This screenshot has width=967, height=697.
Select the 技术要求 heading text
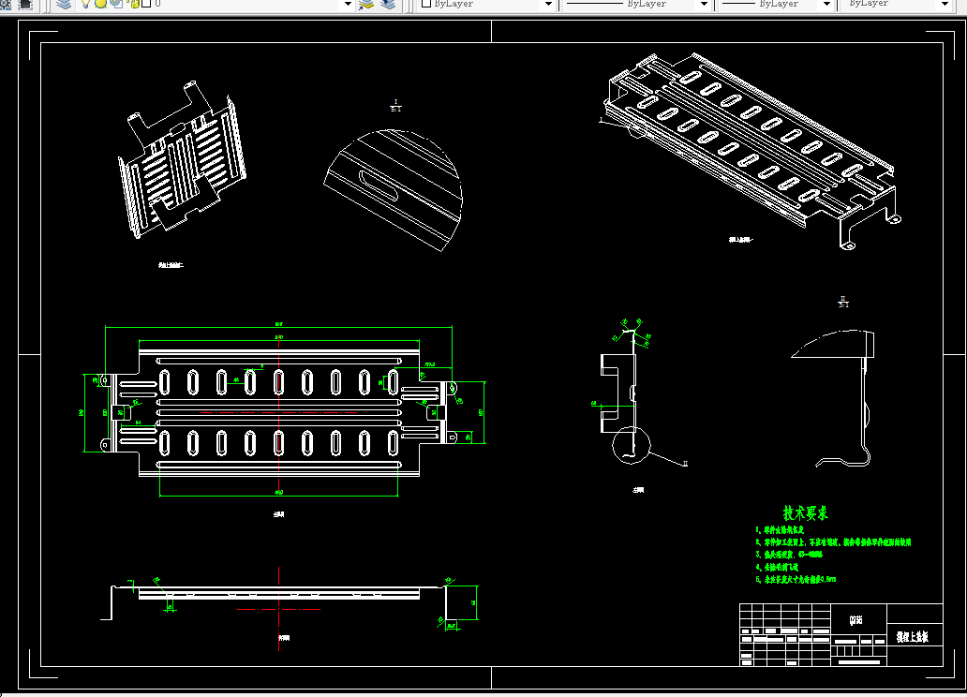click(x=806, y=512)
